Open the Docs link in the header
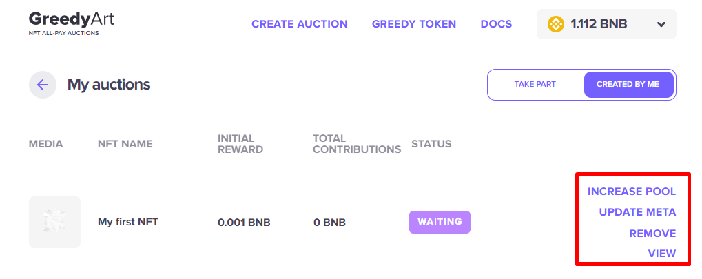The width and height of the screenshot is (702, 279). (496, 24)
